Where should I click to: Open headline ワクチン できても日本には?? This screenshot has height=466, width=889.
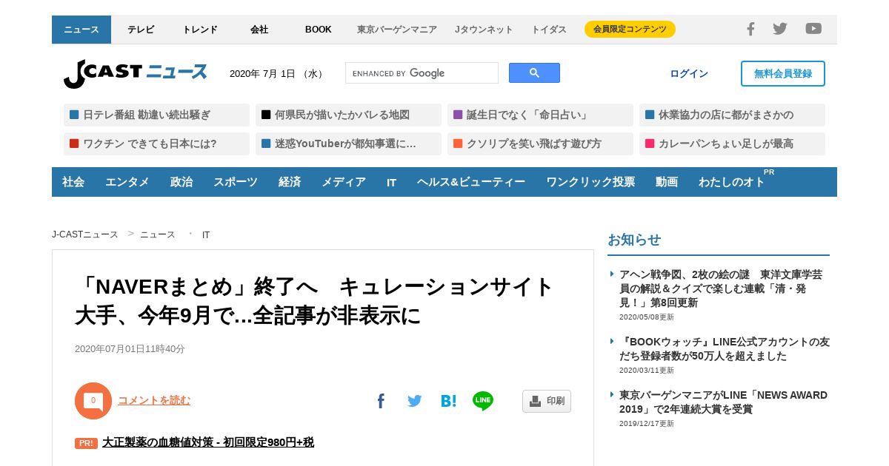coord(156,143)
